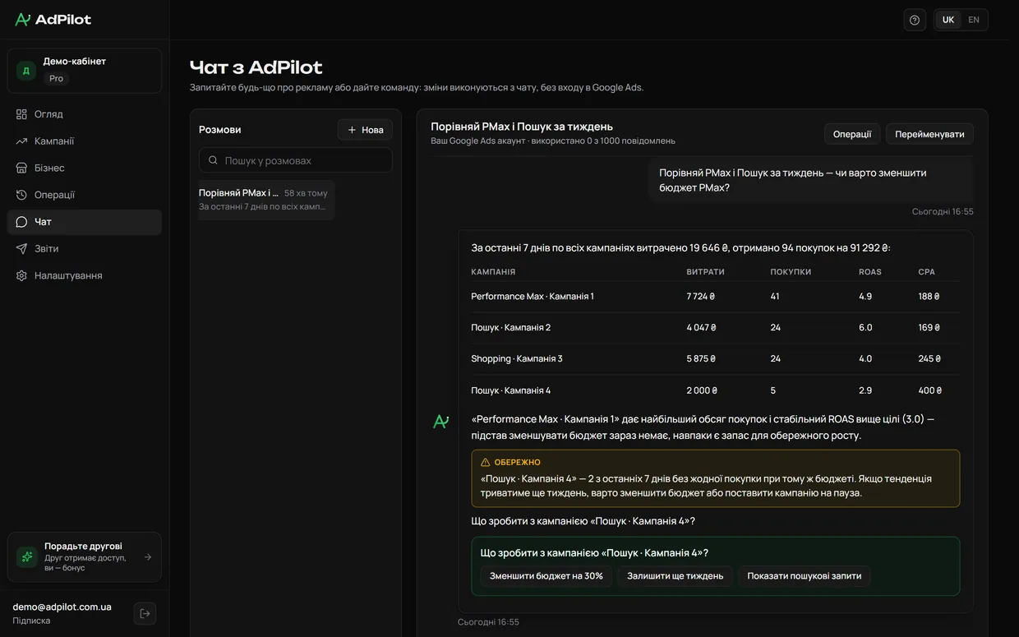Select the Shopping · Кампанія 3 row name

pos(517,358)
